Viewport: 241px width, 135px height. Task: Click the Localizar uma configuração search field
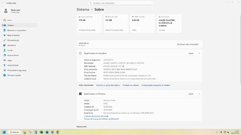(121, 3)
